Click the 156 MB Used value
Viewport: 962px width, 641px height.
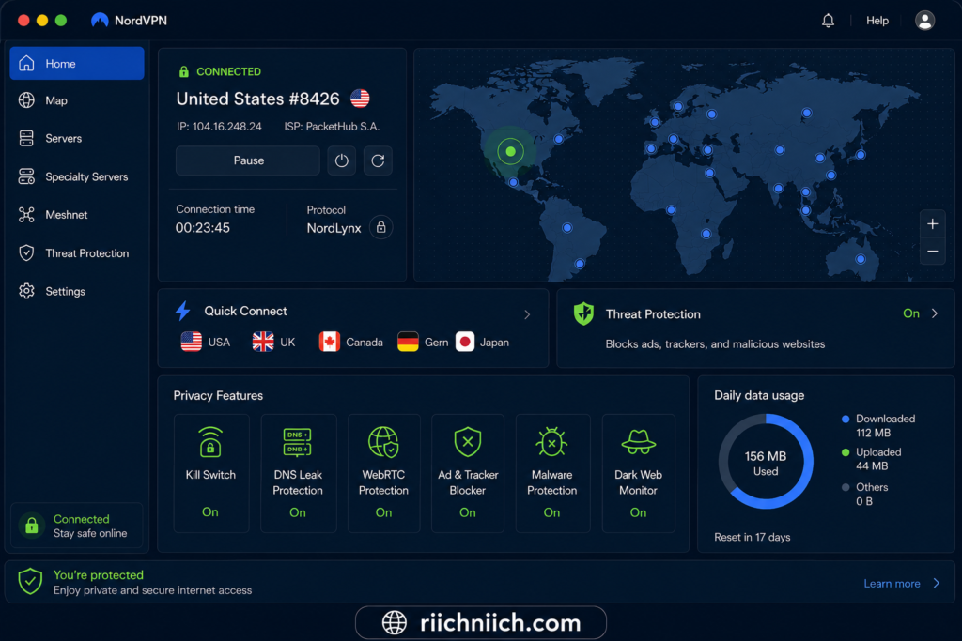(766, 464)
